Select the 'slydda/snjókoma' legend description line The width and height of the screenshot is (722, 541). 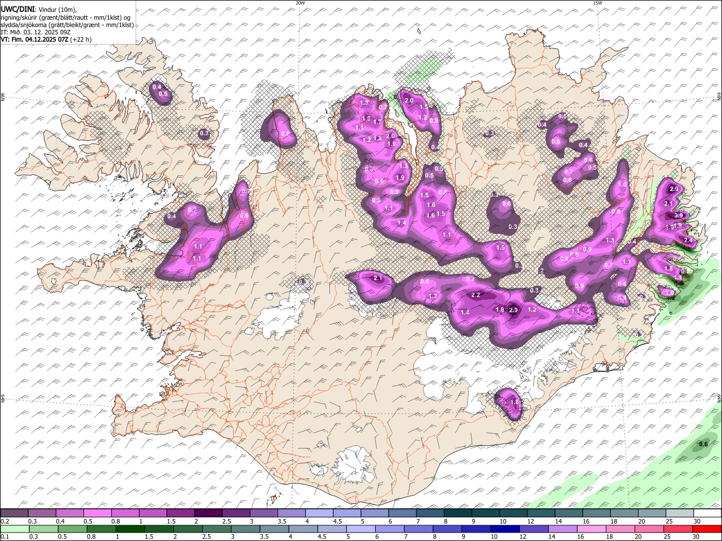point(67,25)
